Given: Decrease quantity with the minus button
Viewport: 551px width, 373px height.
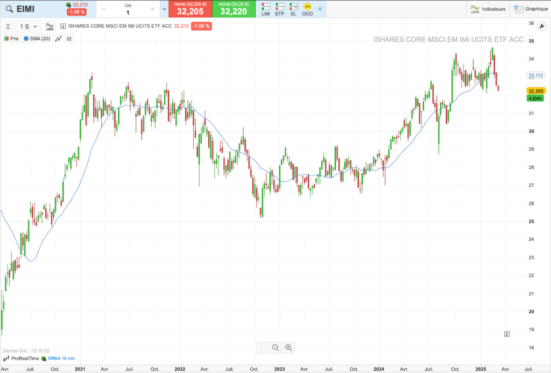Looking at the screenshot, I should click(104, 9).
